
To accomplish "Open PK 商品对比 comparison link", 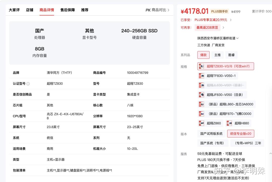I will pyautogui.click(x=157, y=10).
